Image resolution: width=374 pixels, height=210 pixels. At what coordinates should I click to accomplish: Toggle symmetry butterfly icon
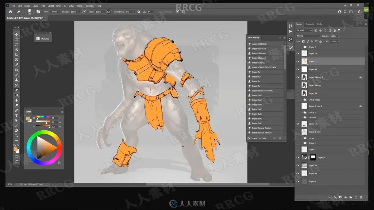(184, 12)
